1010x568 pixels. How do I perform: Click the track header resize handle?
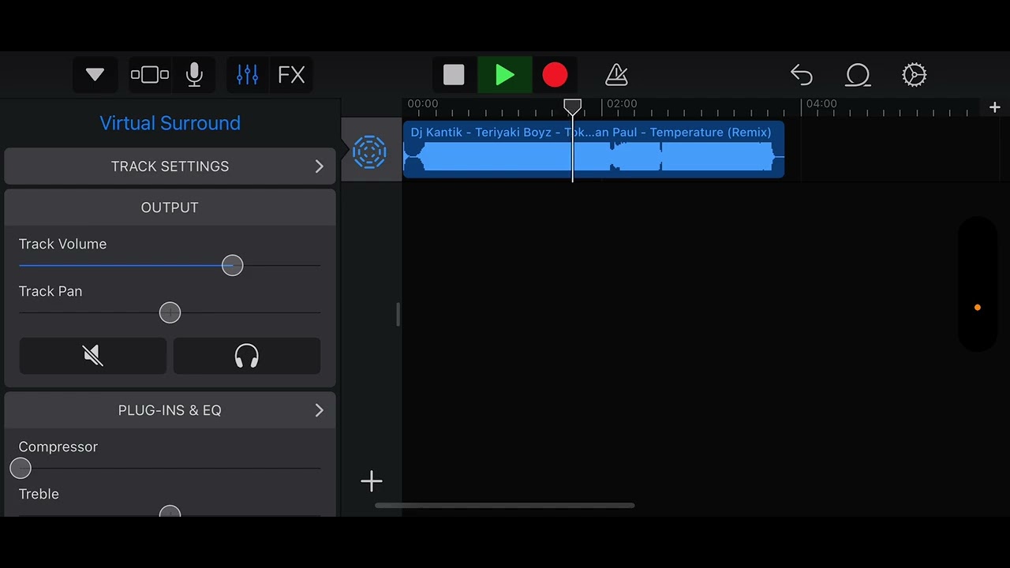(x=398, y=314)
